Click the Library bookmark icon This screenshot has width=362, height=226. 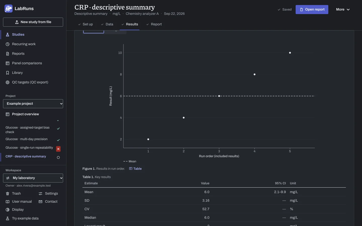click(8, 73)
